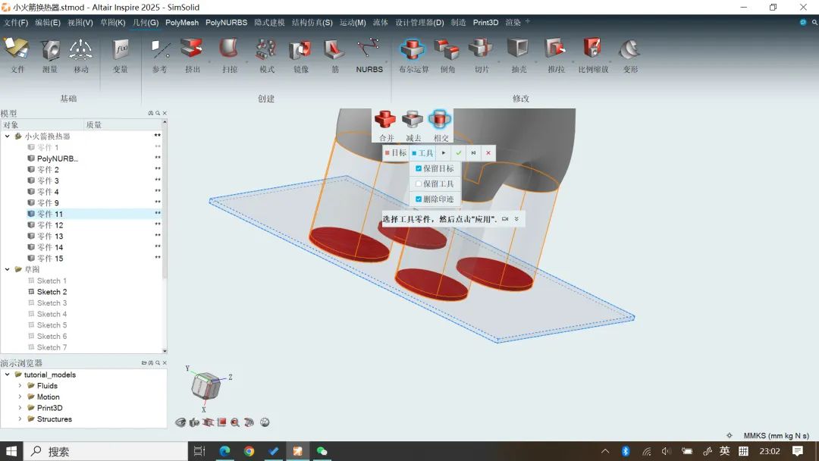Click the 倒角 fillet tool icon
Image resolution: width=819 pixels, height=461 pixels.
(x=447, y=51)
